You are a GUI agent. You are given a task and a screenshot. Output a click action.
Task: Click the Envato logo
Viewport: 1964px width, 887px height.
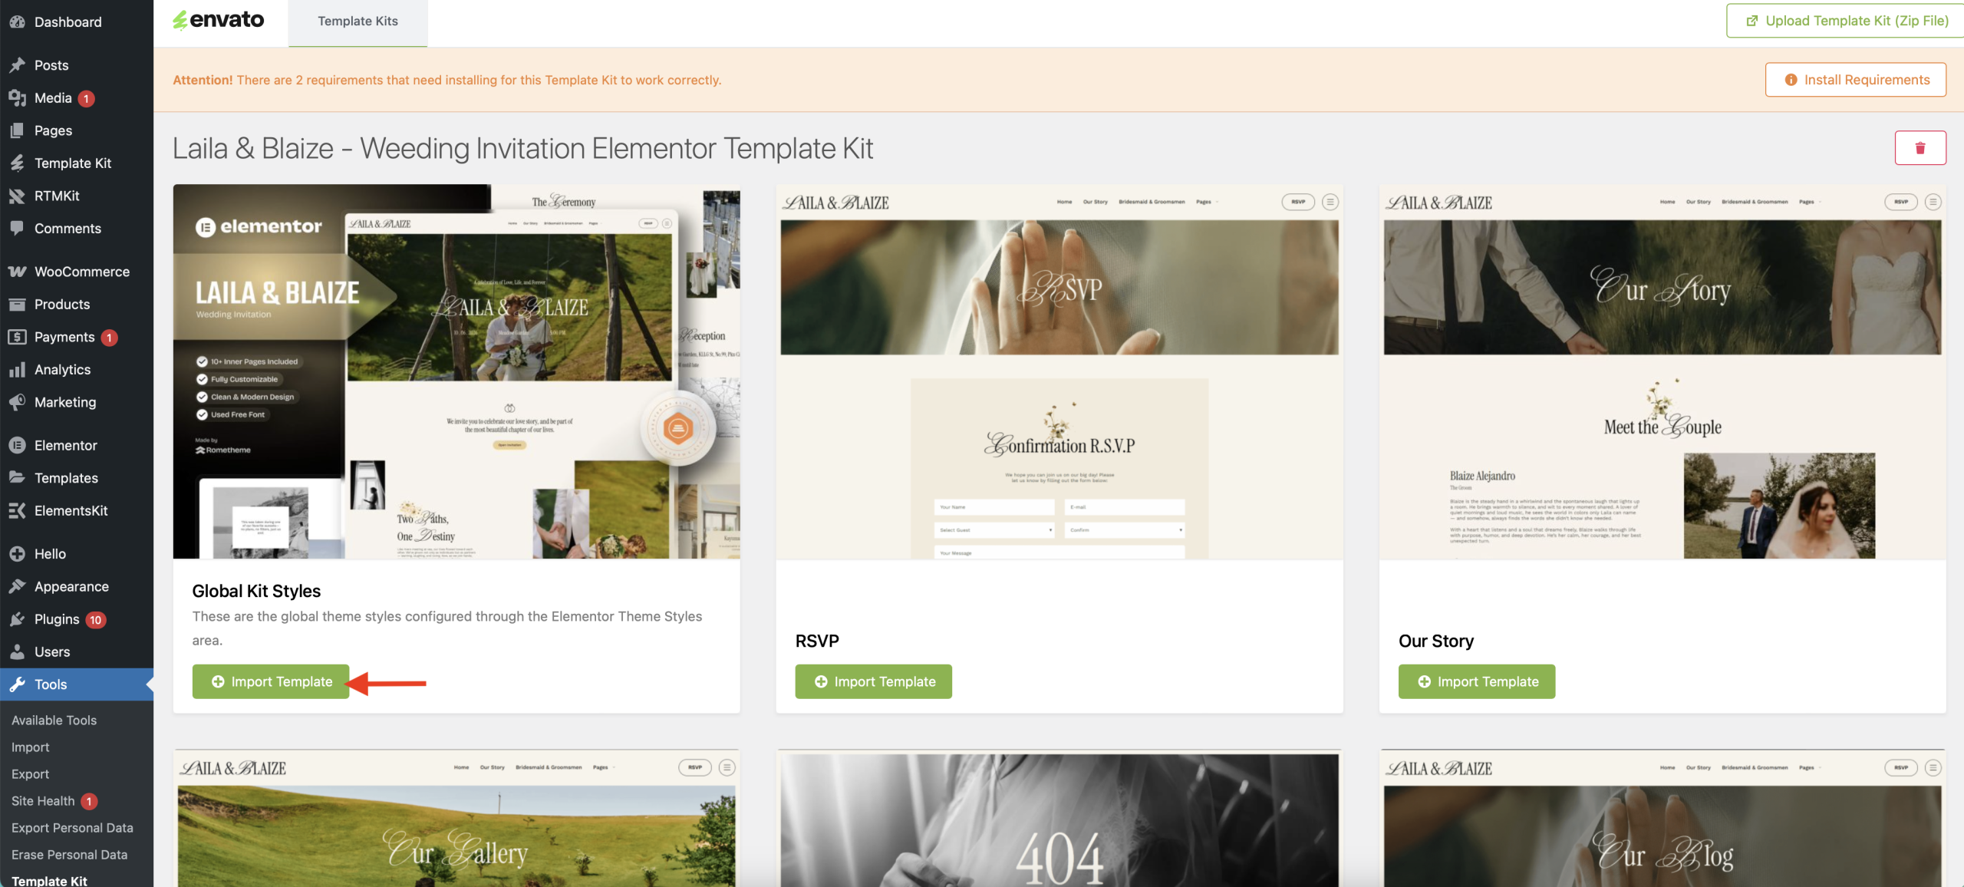(219, 21)
